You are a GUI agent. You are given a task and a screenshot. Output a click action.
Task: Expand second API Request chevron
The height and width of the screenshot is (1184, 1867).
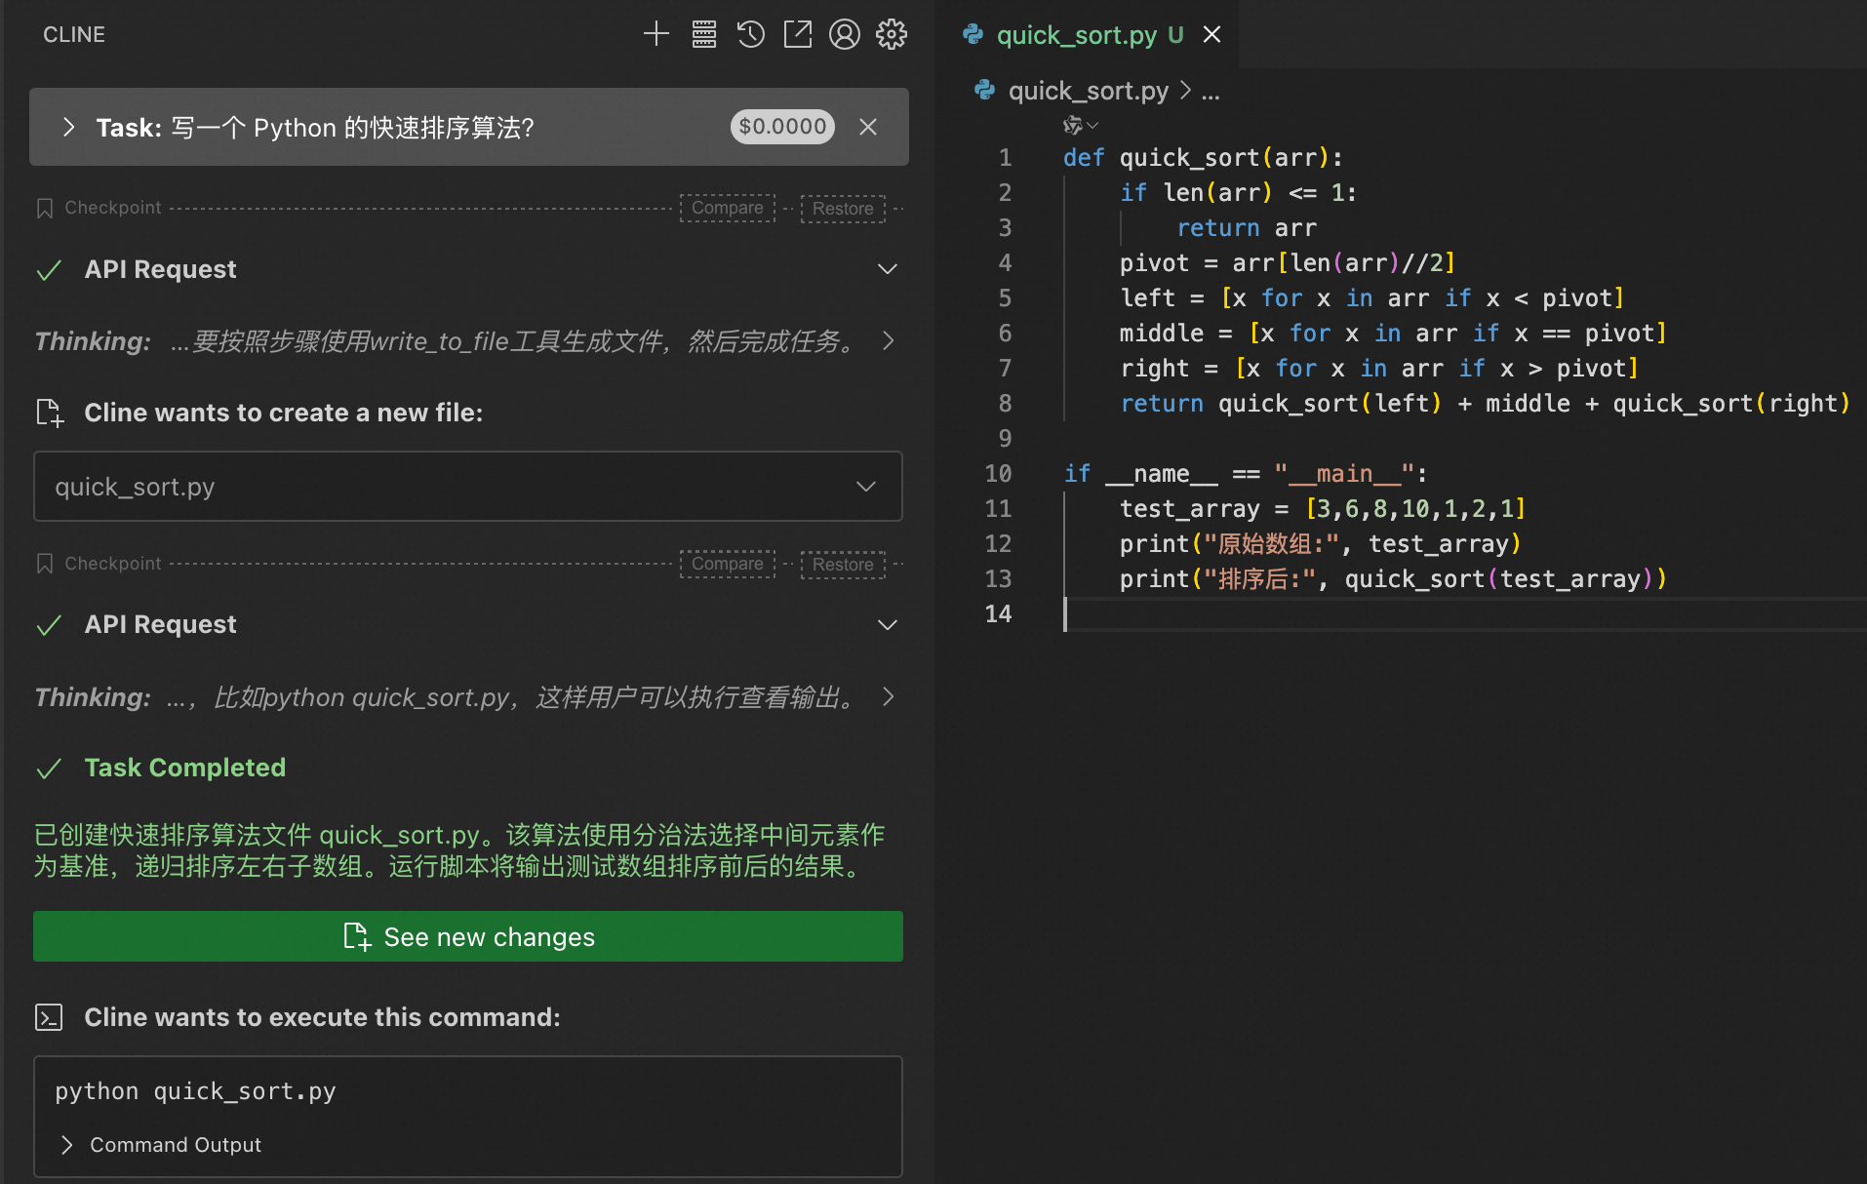pos(887,625)
